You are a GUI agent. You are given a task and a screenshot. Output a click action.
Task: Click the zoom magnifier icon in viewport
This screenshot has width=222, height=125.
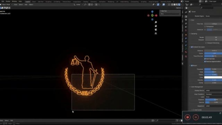tap(156, 22)
